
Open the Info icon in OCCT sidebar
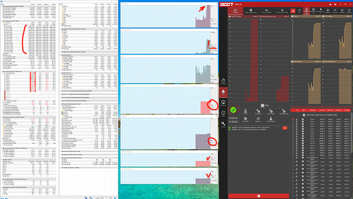point(223,114)
